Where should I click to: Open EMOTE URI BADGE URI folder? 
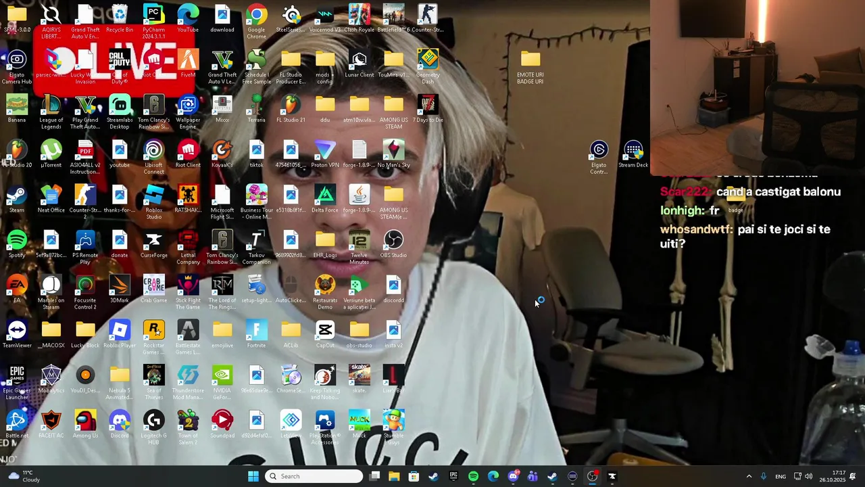[530, 67]
